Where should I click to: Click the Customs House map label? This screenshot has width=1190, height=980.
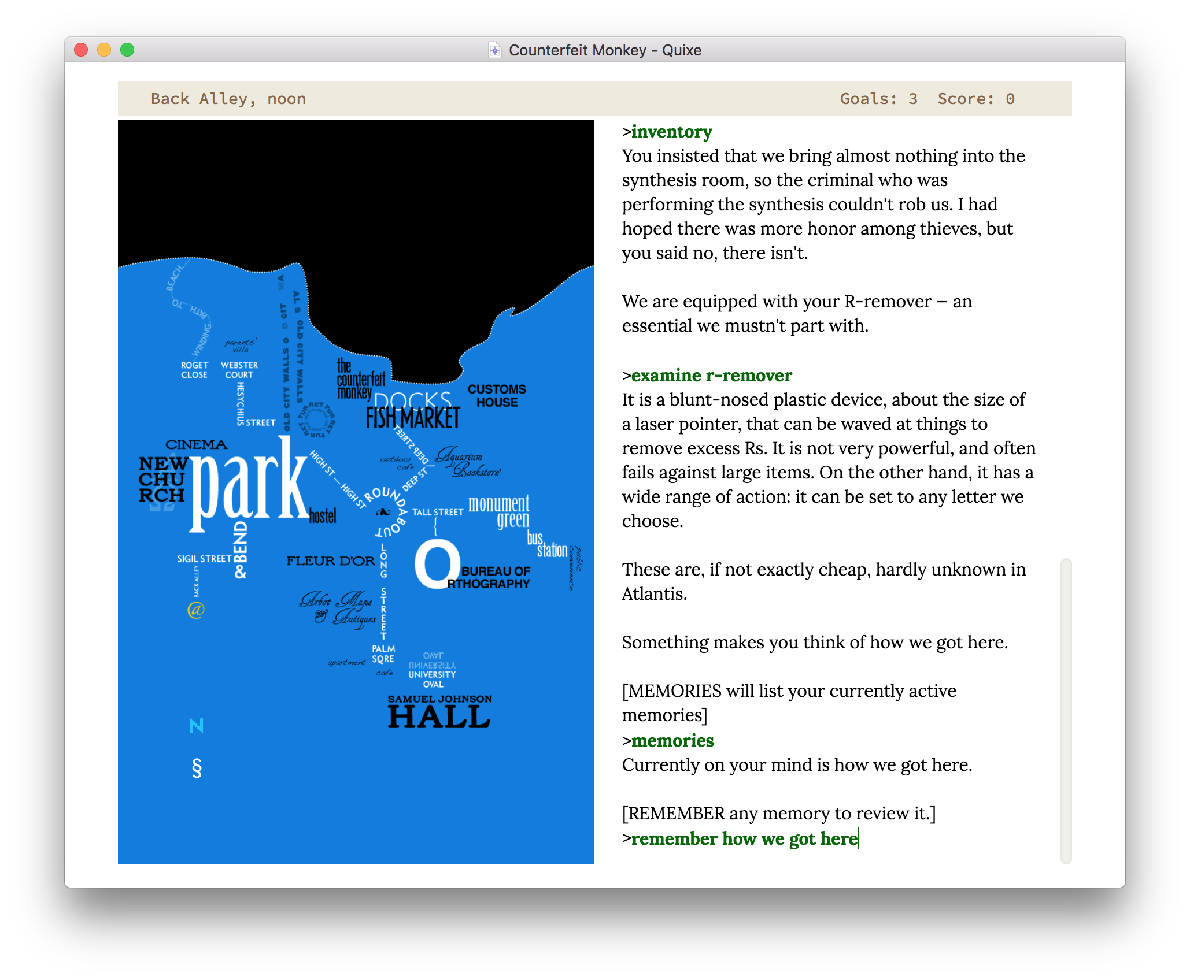[497, 396]
